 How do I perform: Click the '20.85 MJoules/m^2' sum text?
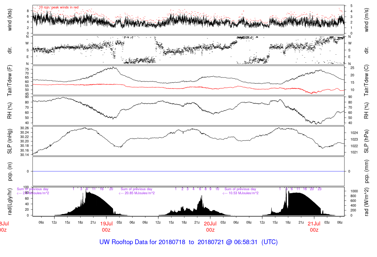140,193
